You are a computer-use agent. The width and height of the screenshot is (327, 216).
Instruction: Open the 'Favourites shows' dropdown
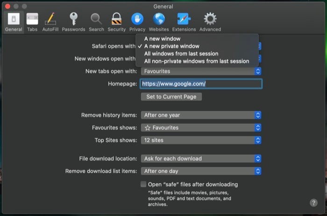pyautogui.click(x=201, y=128)
